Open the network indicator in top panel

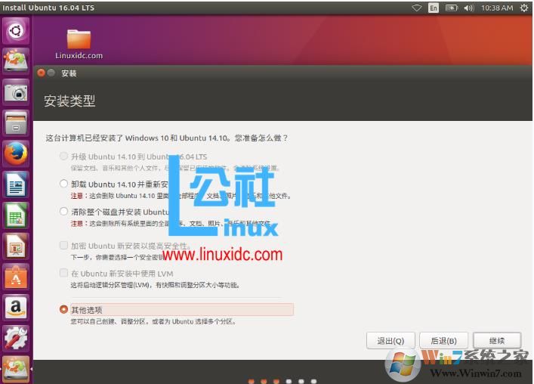(416, 8)
